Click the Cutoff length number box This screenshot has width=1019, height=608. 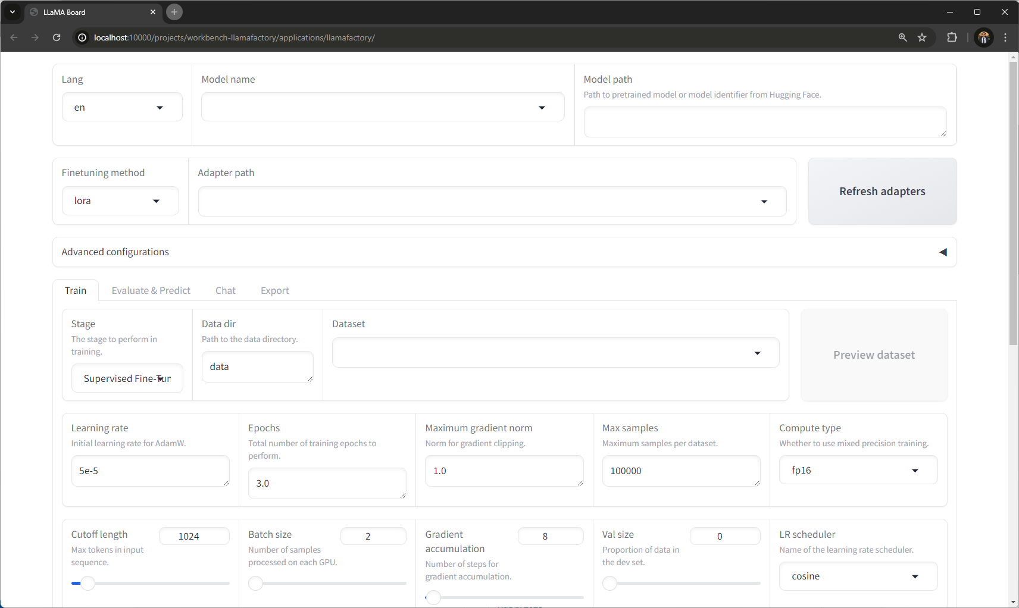click(x=194, y=536)
